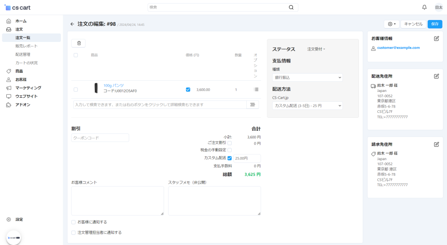Click the 商品 tag icon
The width and height of the screenshot is (447, 245).
(x=9, y=71)
